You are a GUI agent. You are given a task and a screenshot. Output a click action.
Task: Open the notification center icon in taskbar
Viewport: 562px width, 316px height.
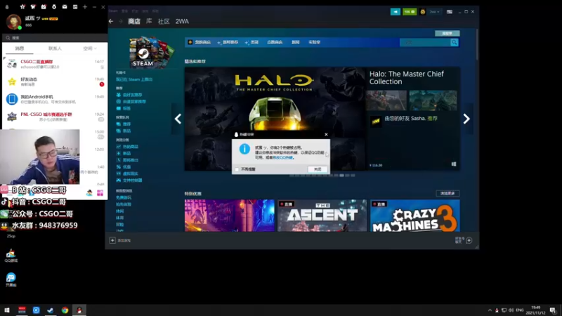coord(553,310)
